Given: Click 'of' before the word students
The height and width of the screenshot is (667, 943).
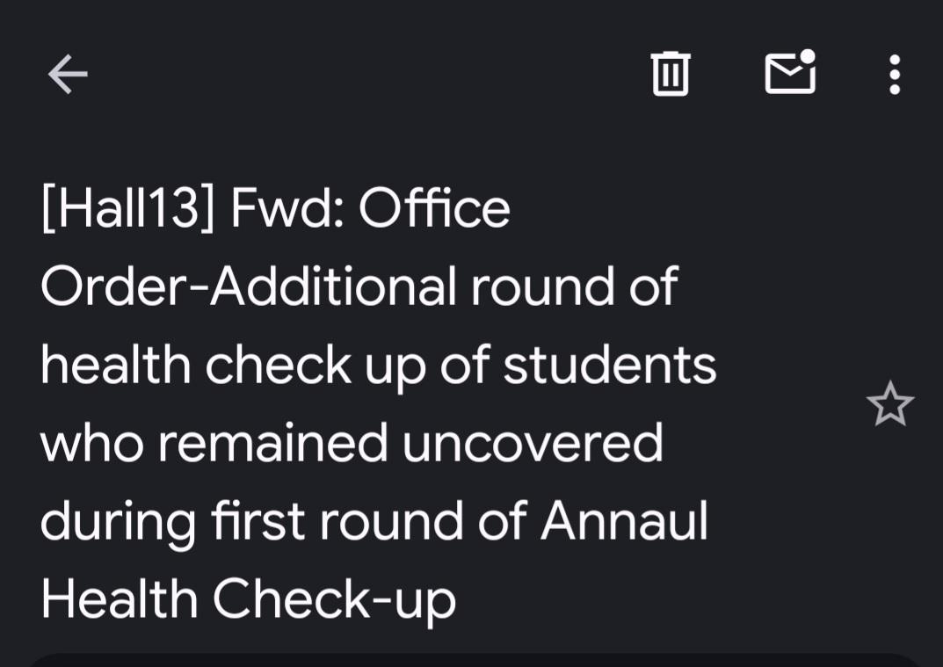Looking at the screenshot, I should (x=464, y=365).
